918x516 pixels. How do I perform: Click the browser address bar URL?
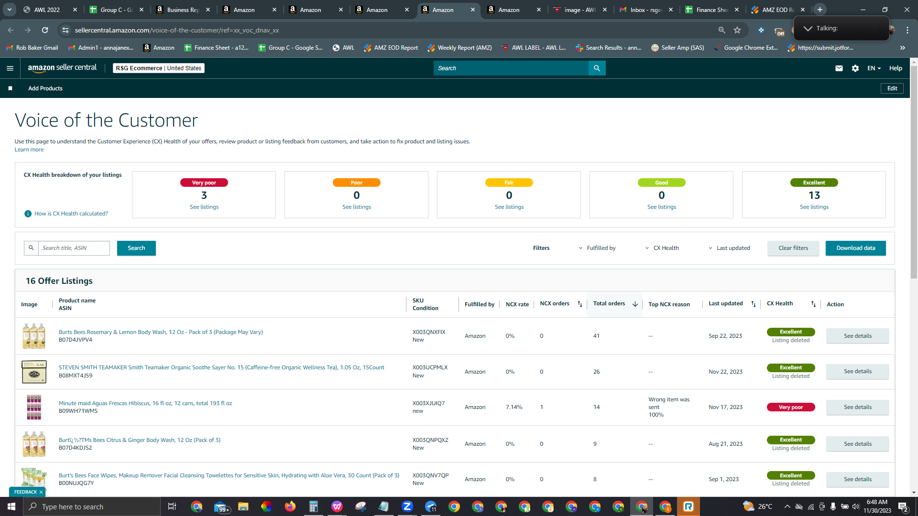(177, 30)
